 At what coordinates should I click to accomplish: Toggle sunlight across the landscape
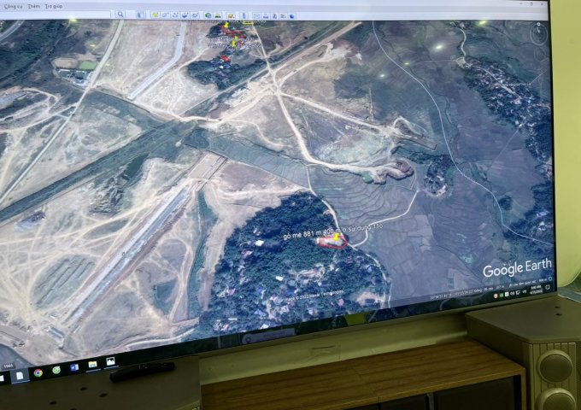point(218,15)
